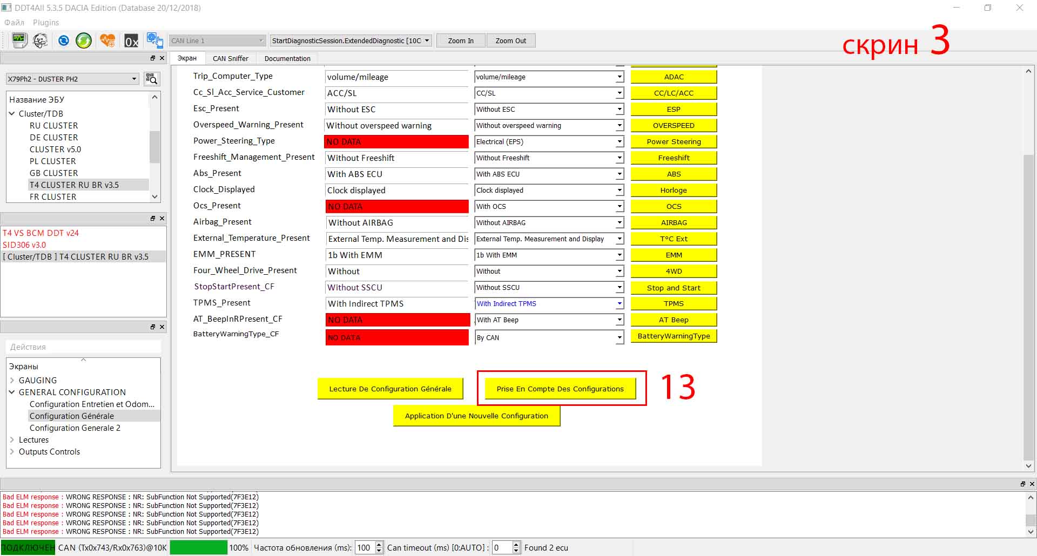Click Prise En Compte Des Configurations button
Viewport: 1037px width, 556px height.
pos(560,389)
